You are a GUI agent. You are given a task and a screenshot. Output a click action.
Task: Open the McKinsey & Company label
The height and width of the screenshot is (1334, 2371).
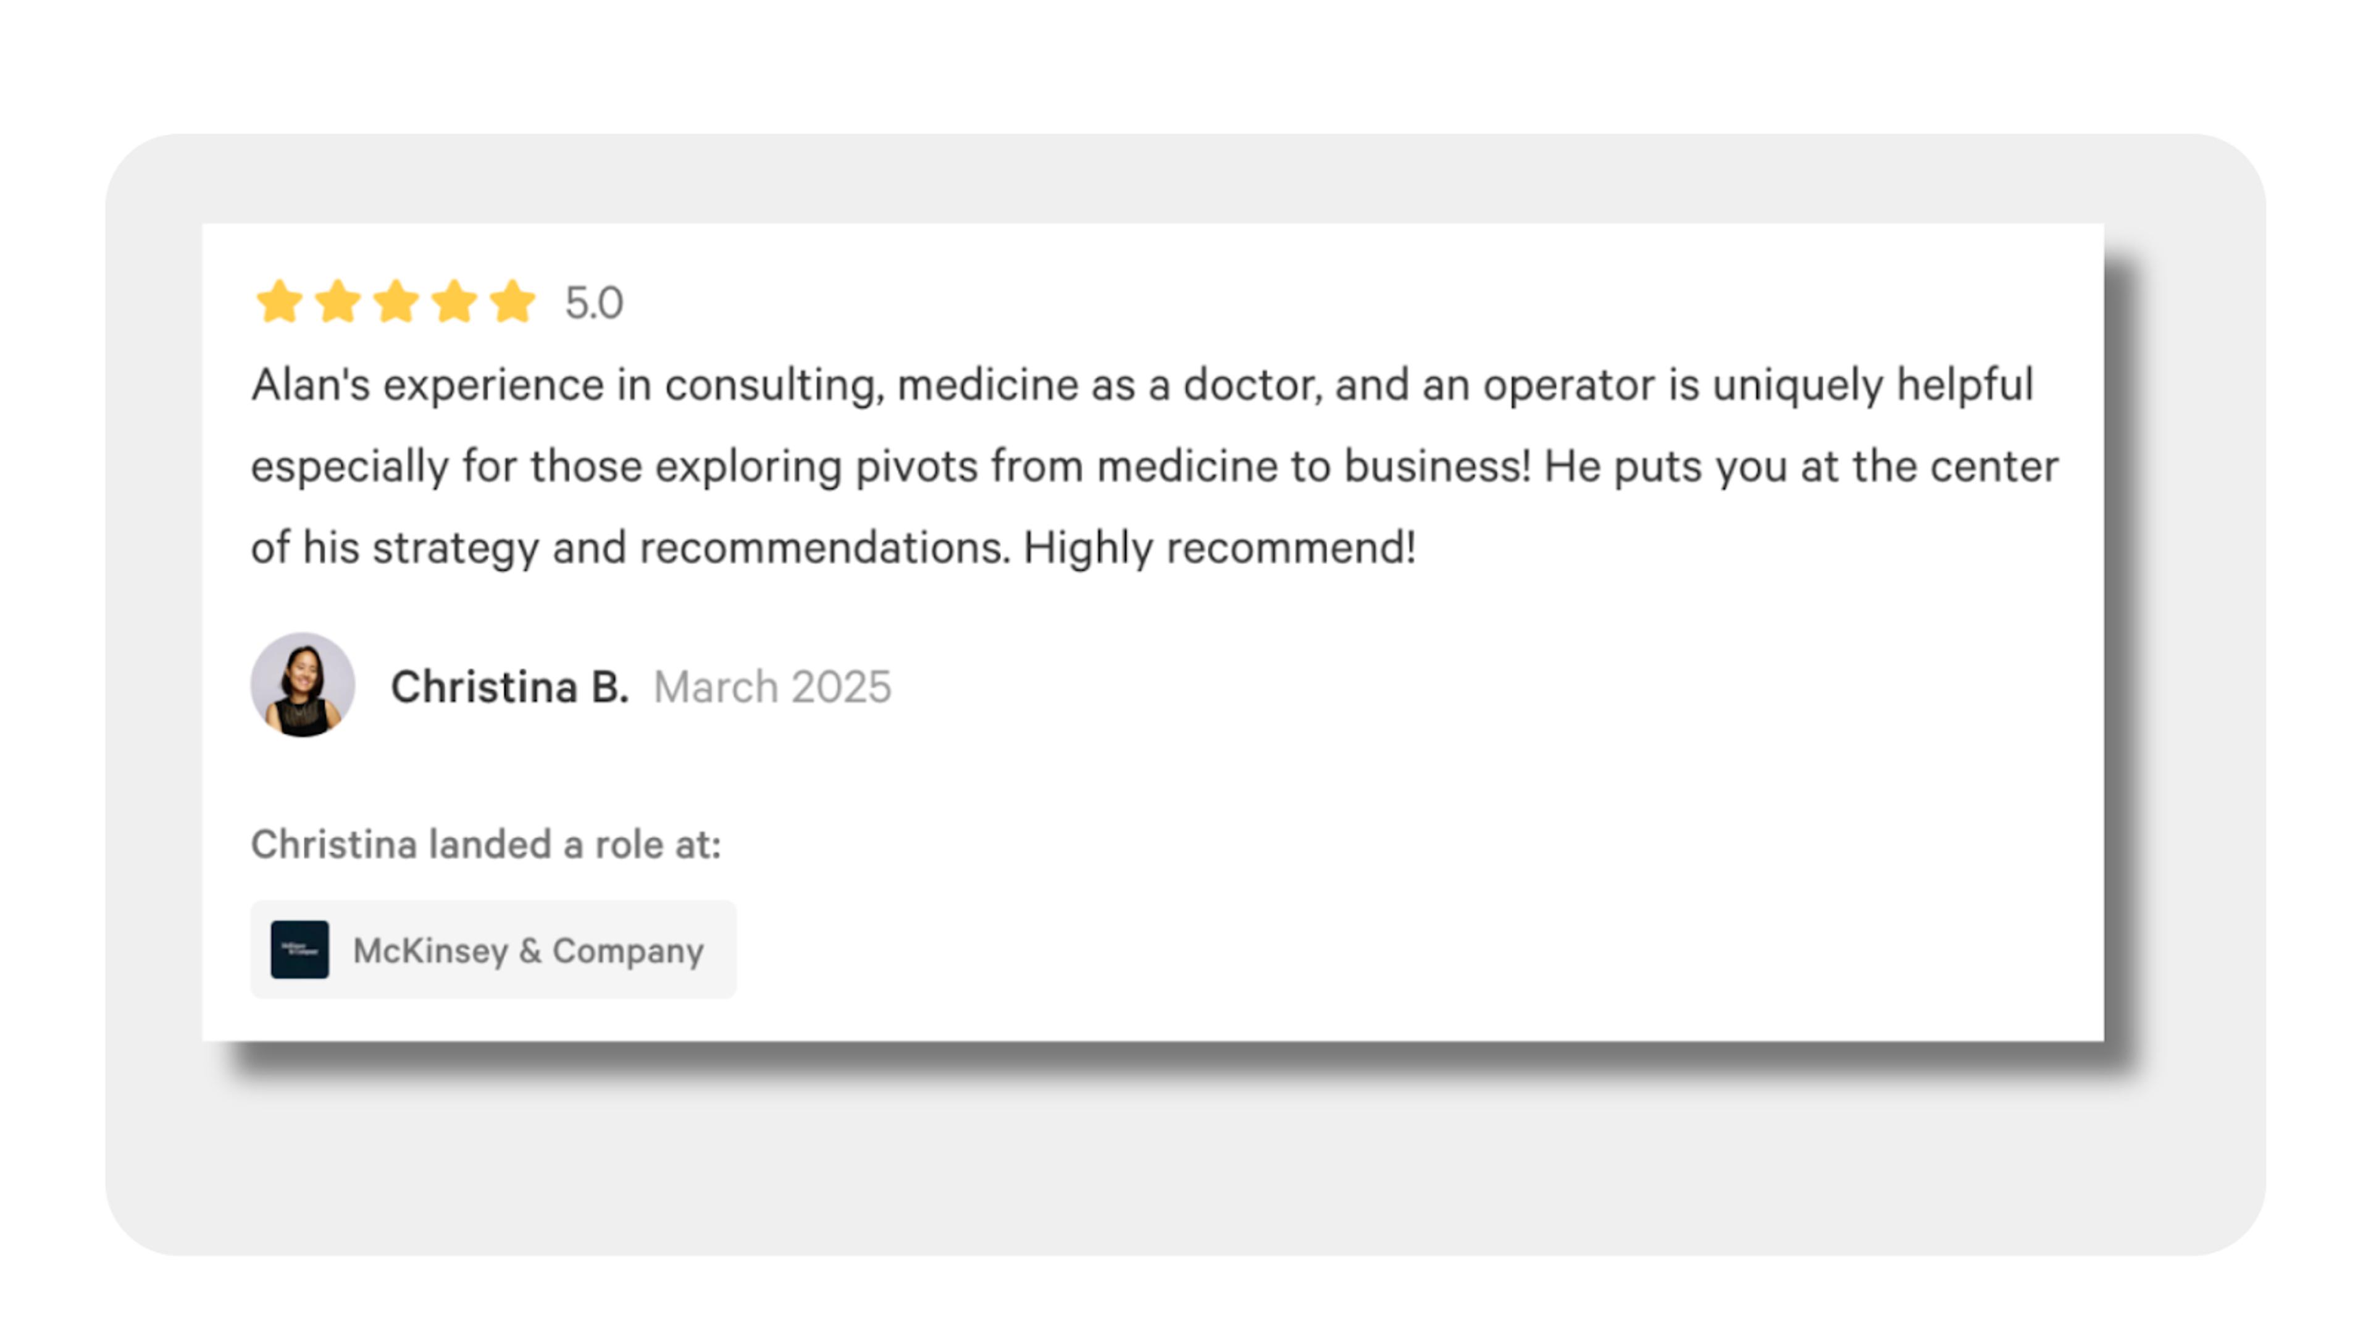(529, 950)
